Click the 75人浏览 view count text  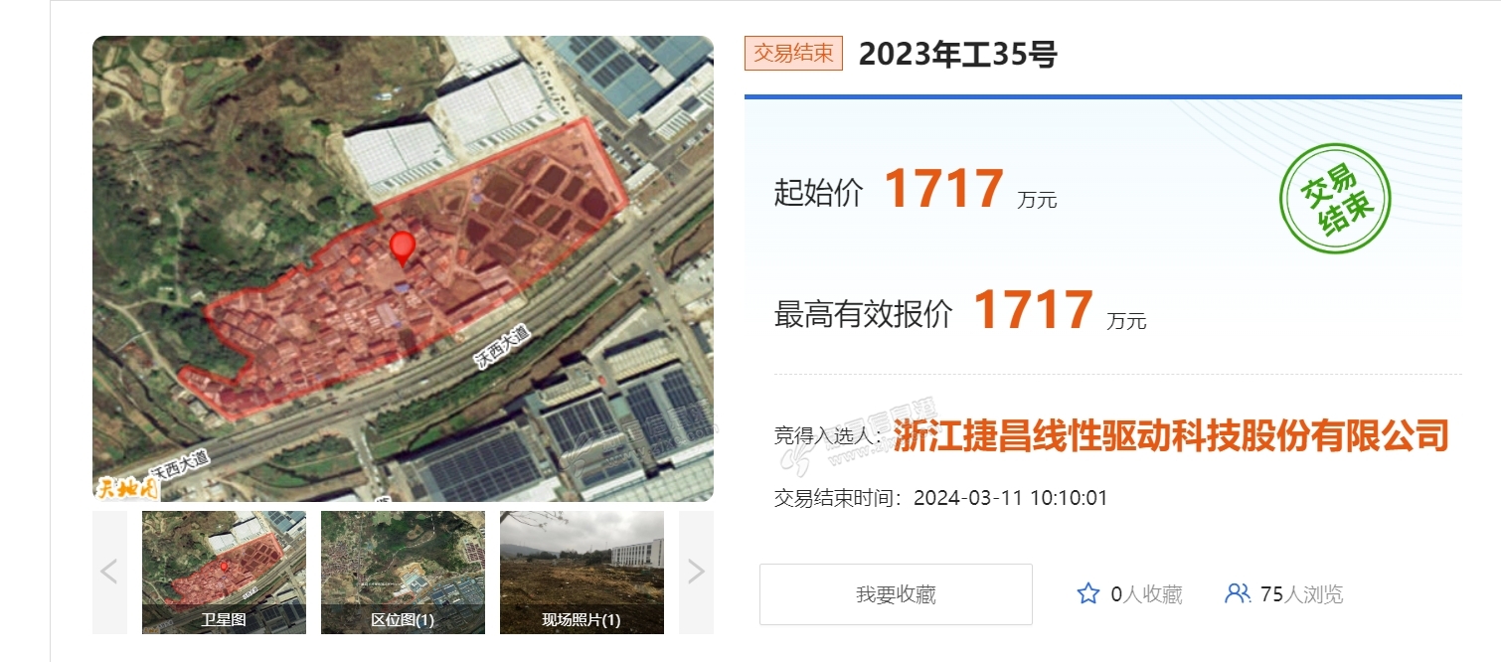pos(1301,594)
